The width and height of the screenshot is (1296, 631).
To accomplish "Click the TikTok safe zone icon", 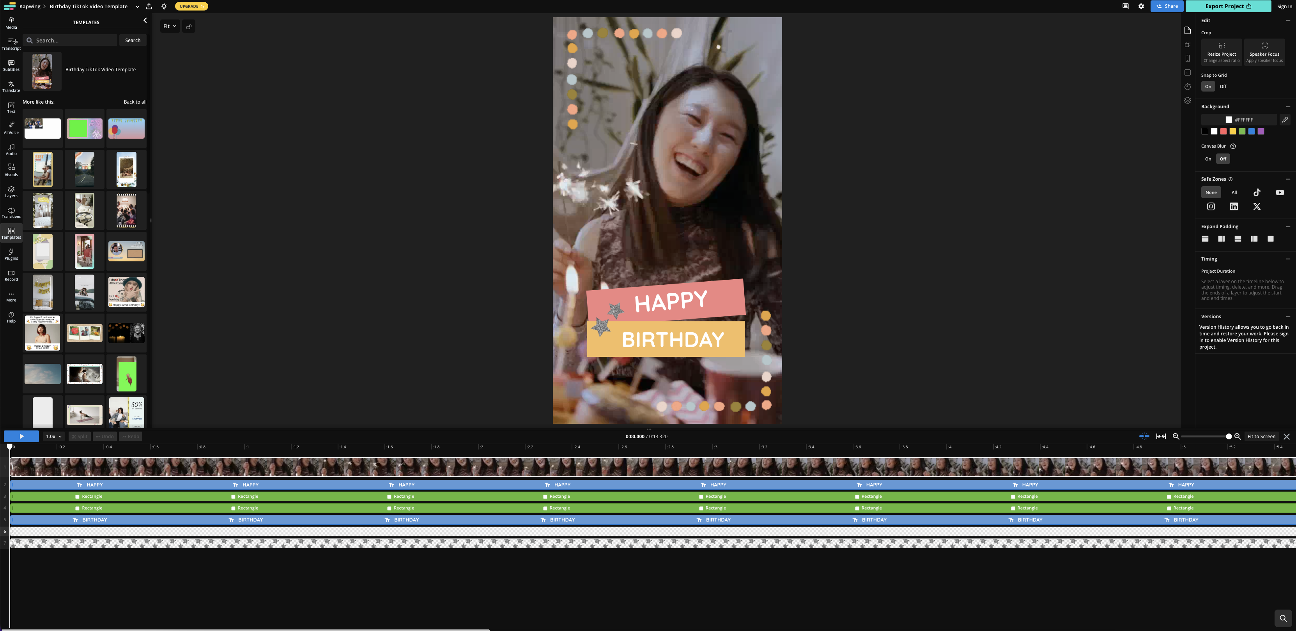I will point(1257,192).
